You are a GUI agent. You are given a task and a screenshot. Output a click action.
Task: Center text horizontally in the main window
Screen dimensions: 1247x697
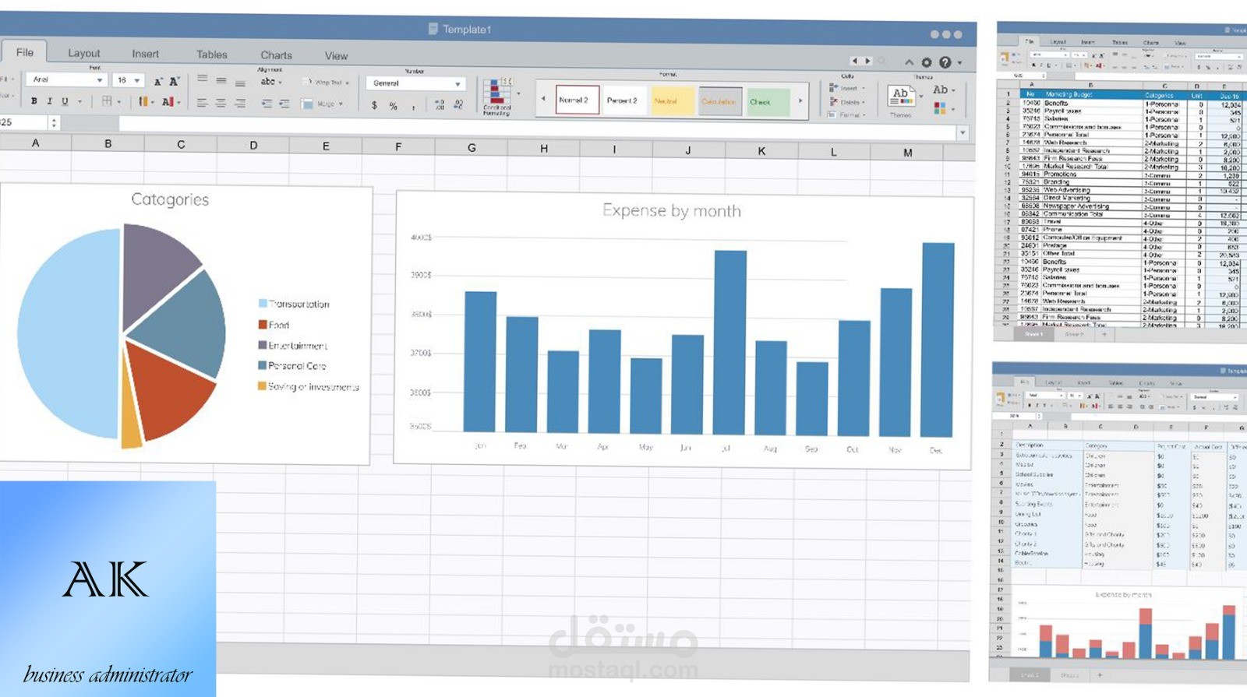tap(221, 103)
